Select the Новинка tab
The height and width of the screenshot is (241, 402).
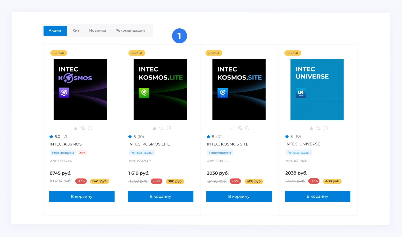click(98, 31)
